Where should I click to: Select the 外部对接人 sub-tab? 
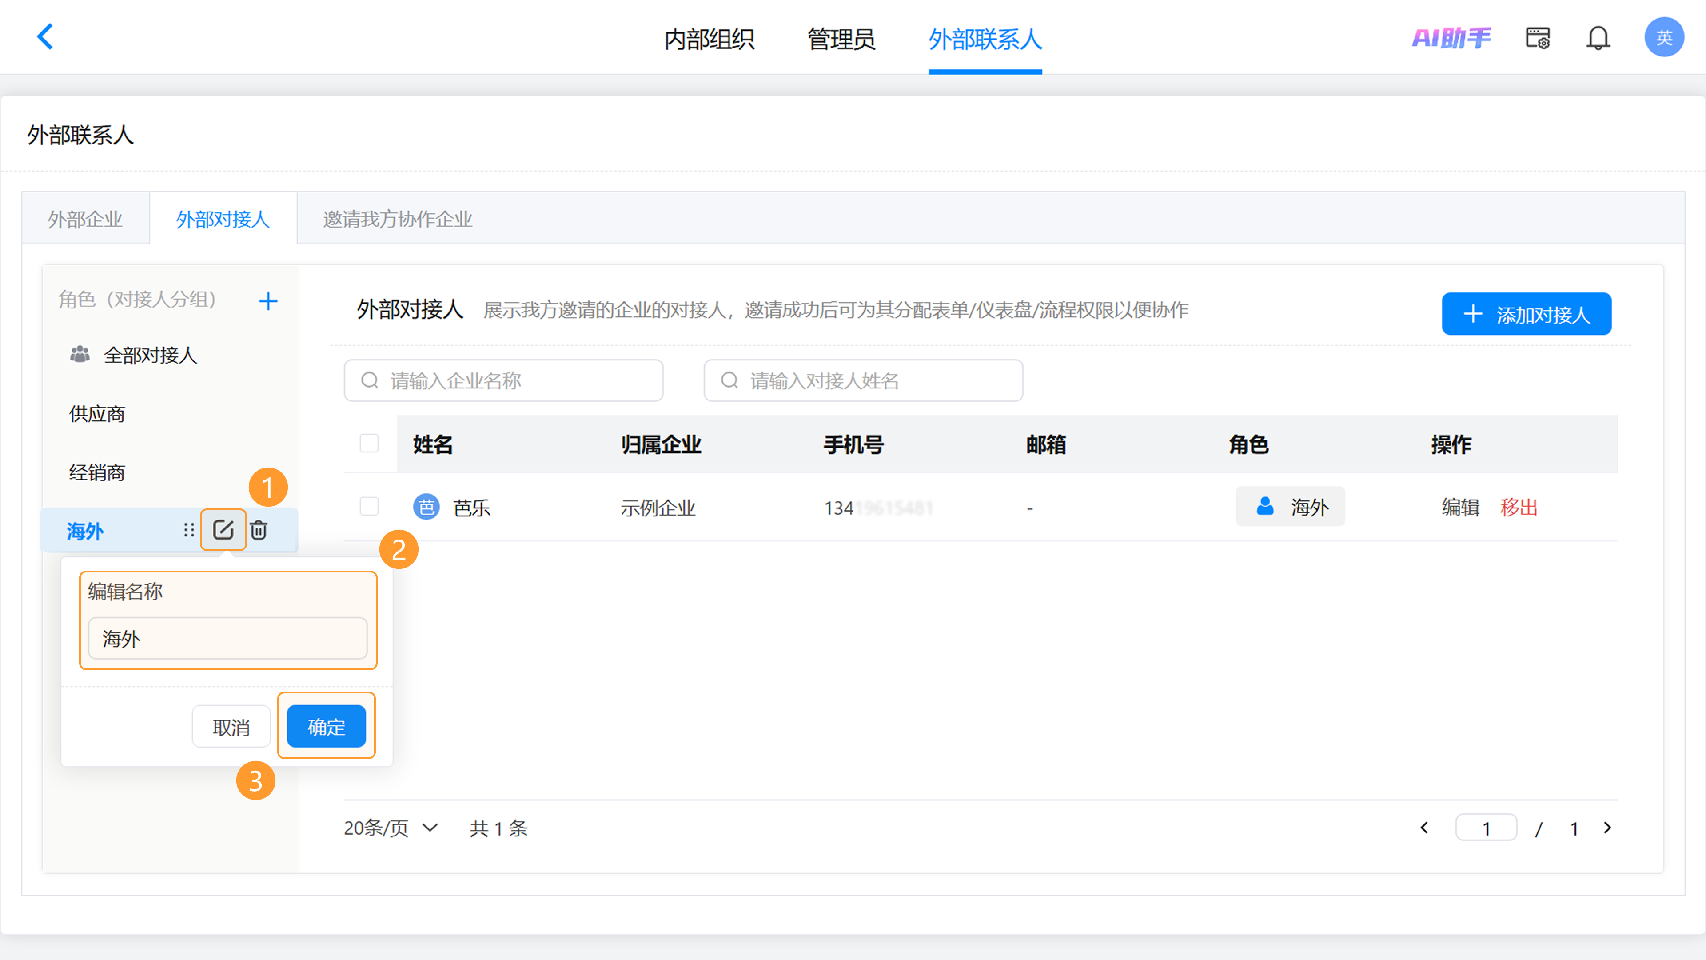[x=223, y=219]
